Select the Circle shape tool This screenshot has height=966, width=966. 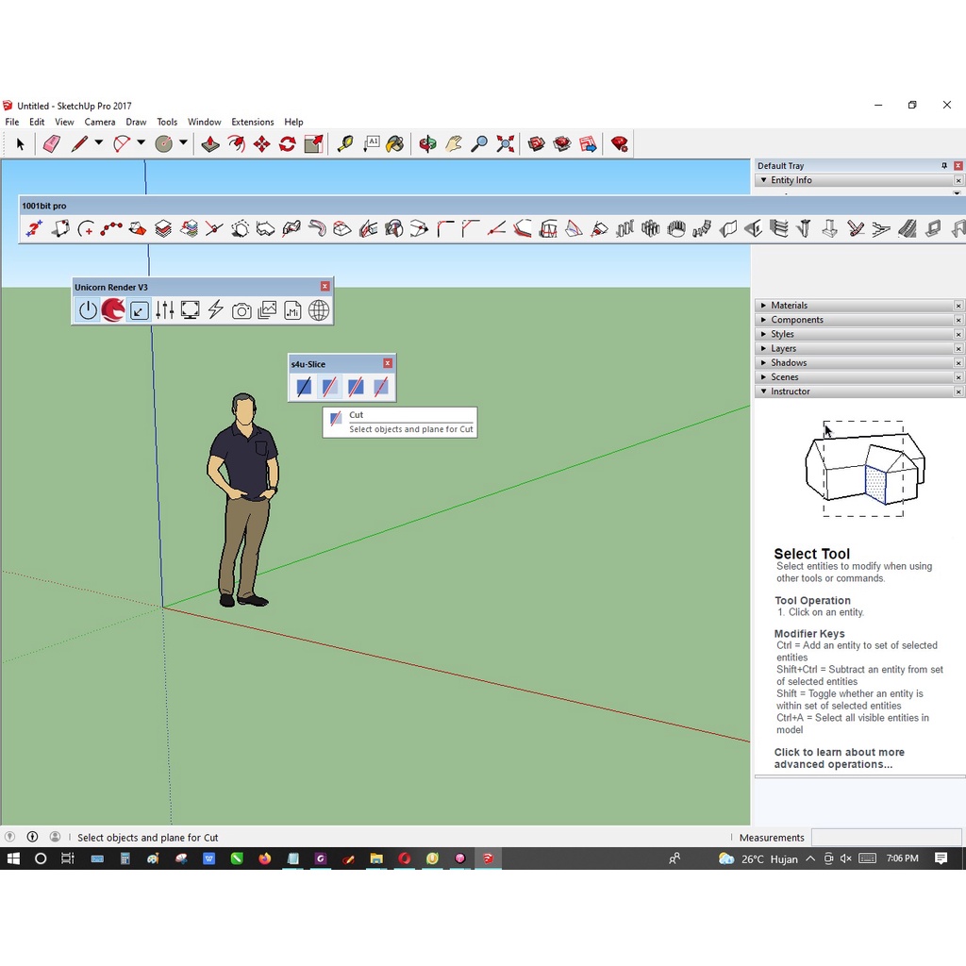coord(163,144)
